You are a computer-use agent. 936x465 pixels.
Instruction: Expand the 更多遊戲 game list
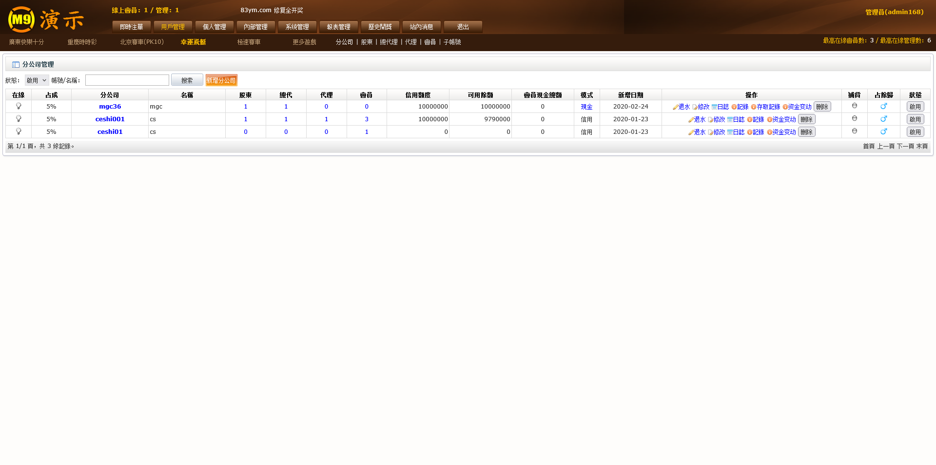[x=304, y=42]
